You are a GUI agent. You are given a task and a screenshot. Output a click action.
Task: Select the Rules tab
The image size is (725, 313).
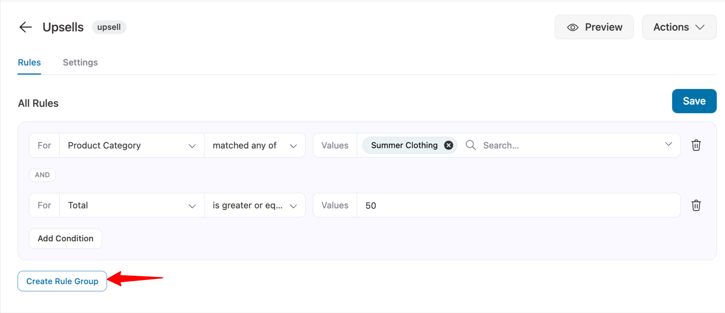29,62
